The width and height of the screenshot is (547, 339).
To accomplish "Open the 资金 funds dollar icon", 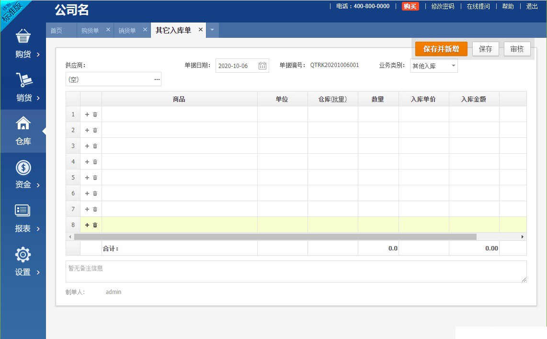I will (23, 168).
